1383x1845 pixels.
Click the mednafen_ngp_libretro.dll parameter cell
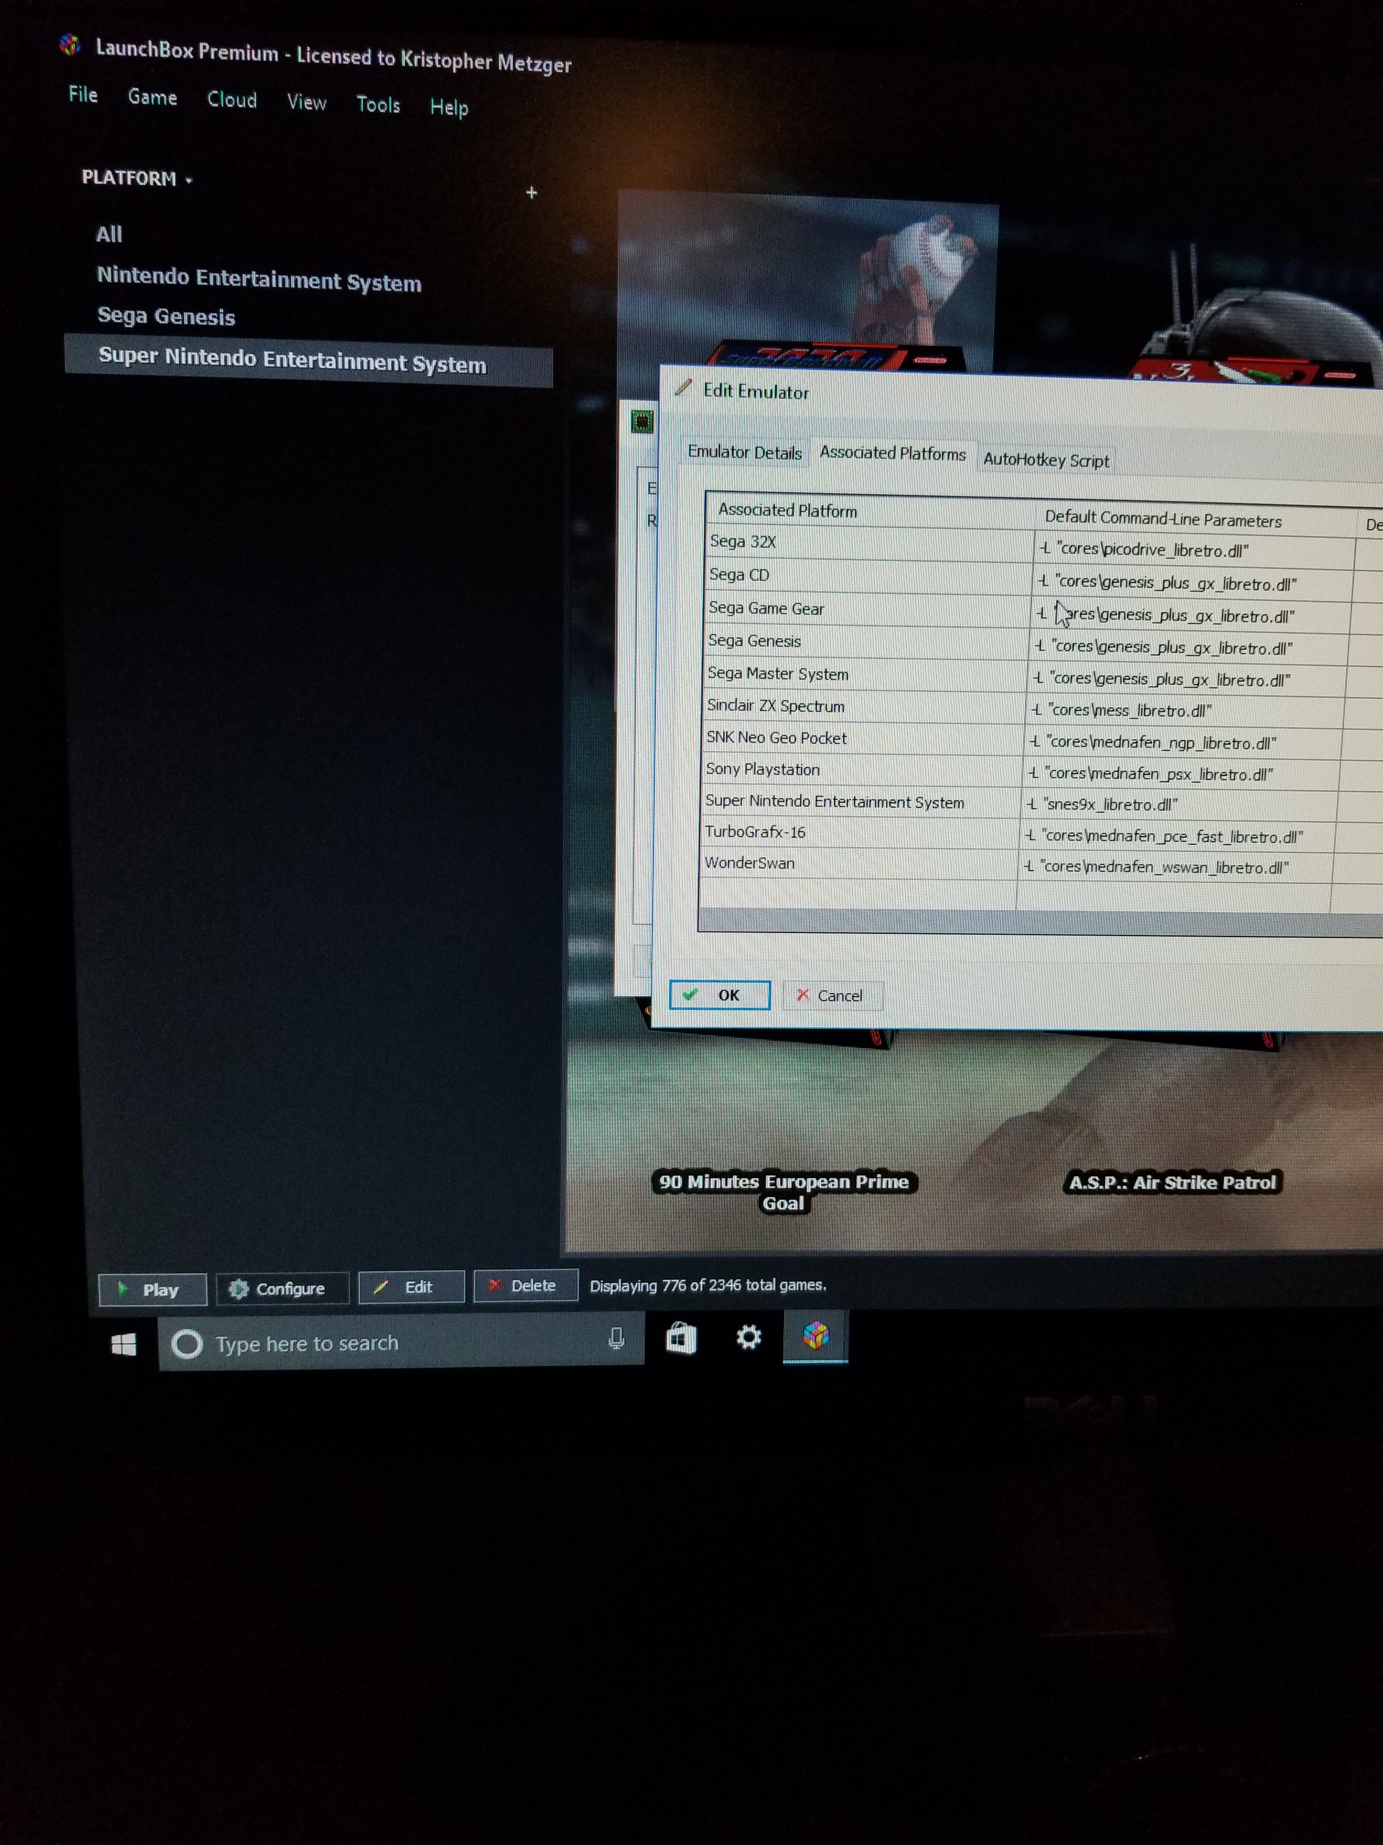pyautogui.click(x=1184, y=742)
